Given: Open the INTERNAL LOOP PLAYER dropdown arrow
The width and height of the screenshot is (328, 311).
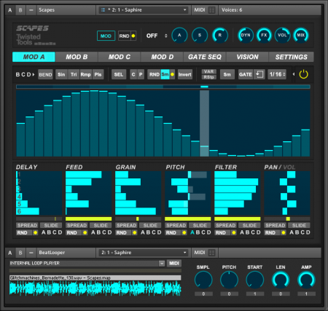Looking at the screenshot, I should pyautogui.click(x=162, y=264).
